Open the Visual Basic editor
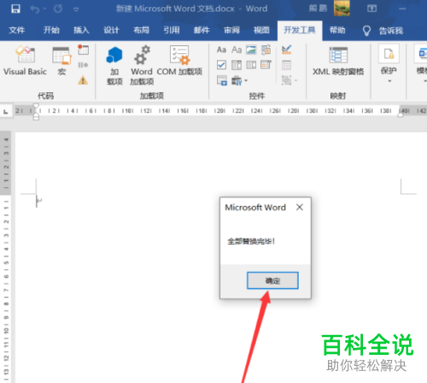 [x=25, y=61]
